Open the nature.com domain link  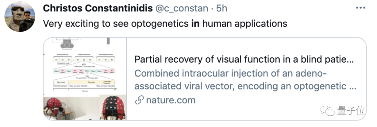[171, 100]
